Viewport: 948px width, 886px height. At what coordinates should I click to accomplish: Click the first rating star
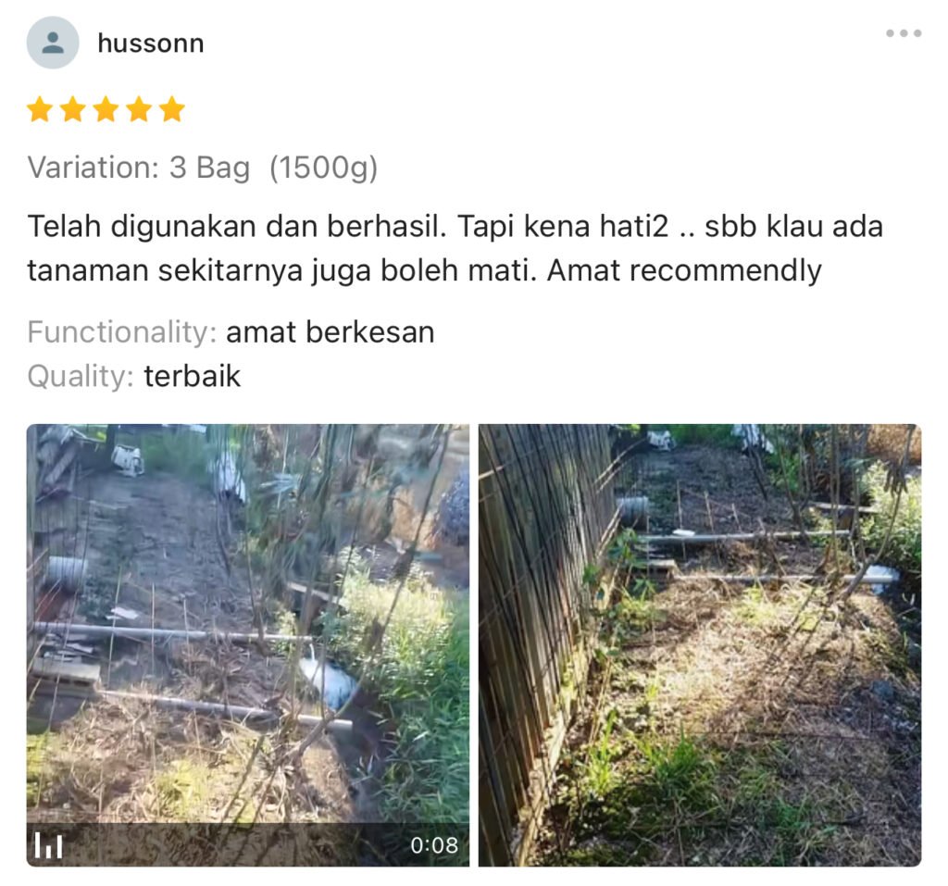coord(40,109)
